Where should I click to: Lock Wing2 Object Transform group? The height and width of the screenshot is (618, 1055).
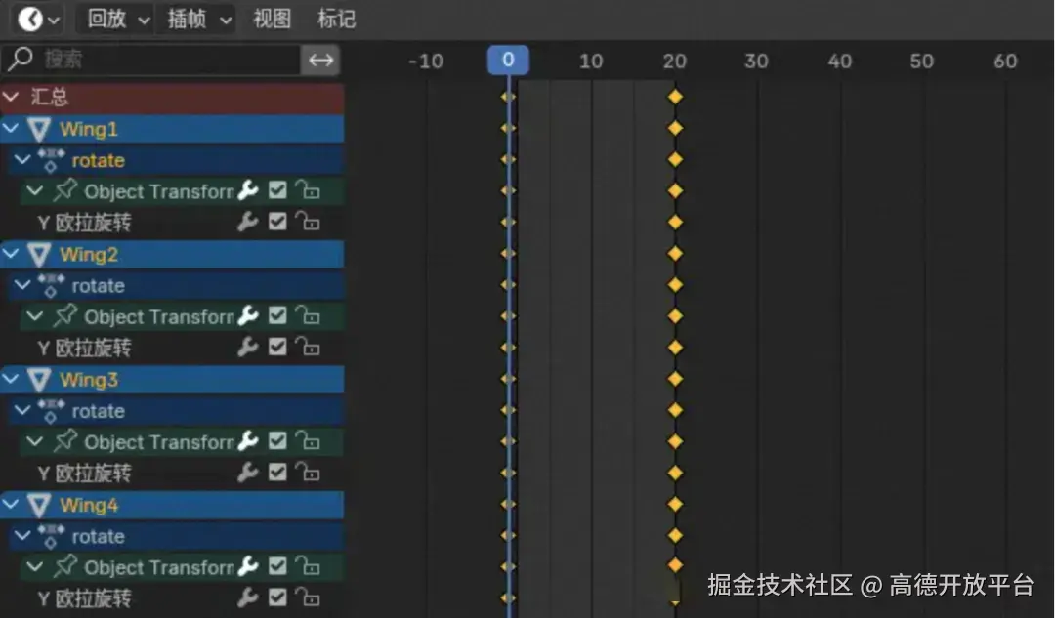click(308, 315)
